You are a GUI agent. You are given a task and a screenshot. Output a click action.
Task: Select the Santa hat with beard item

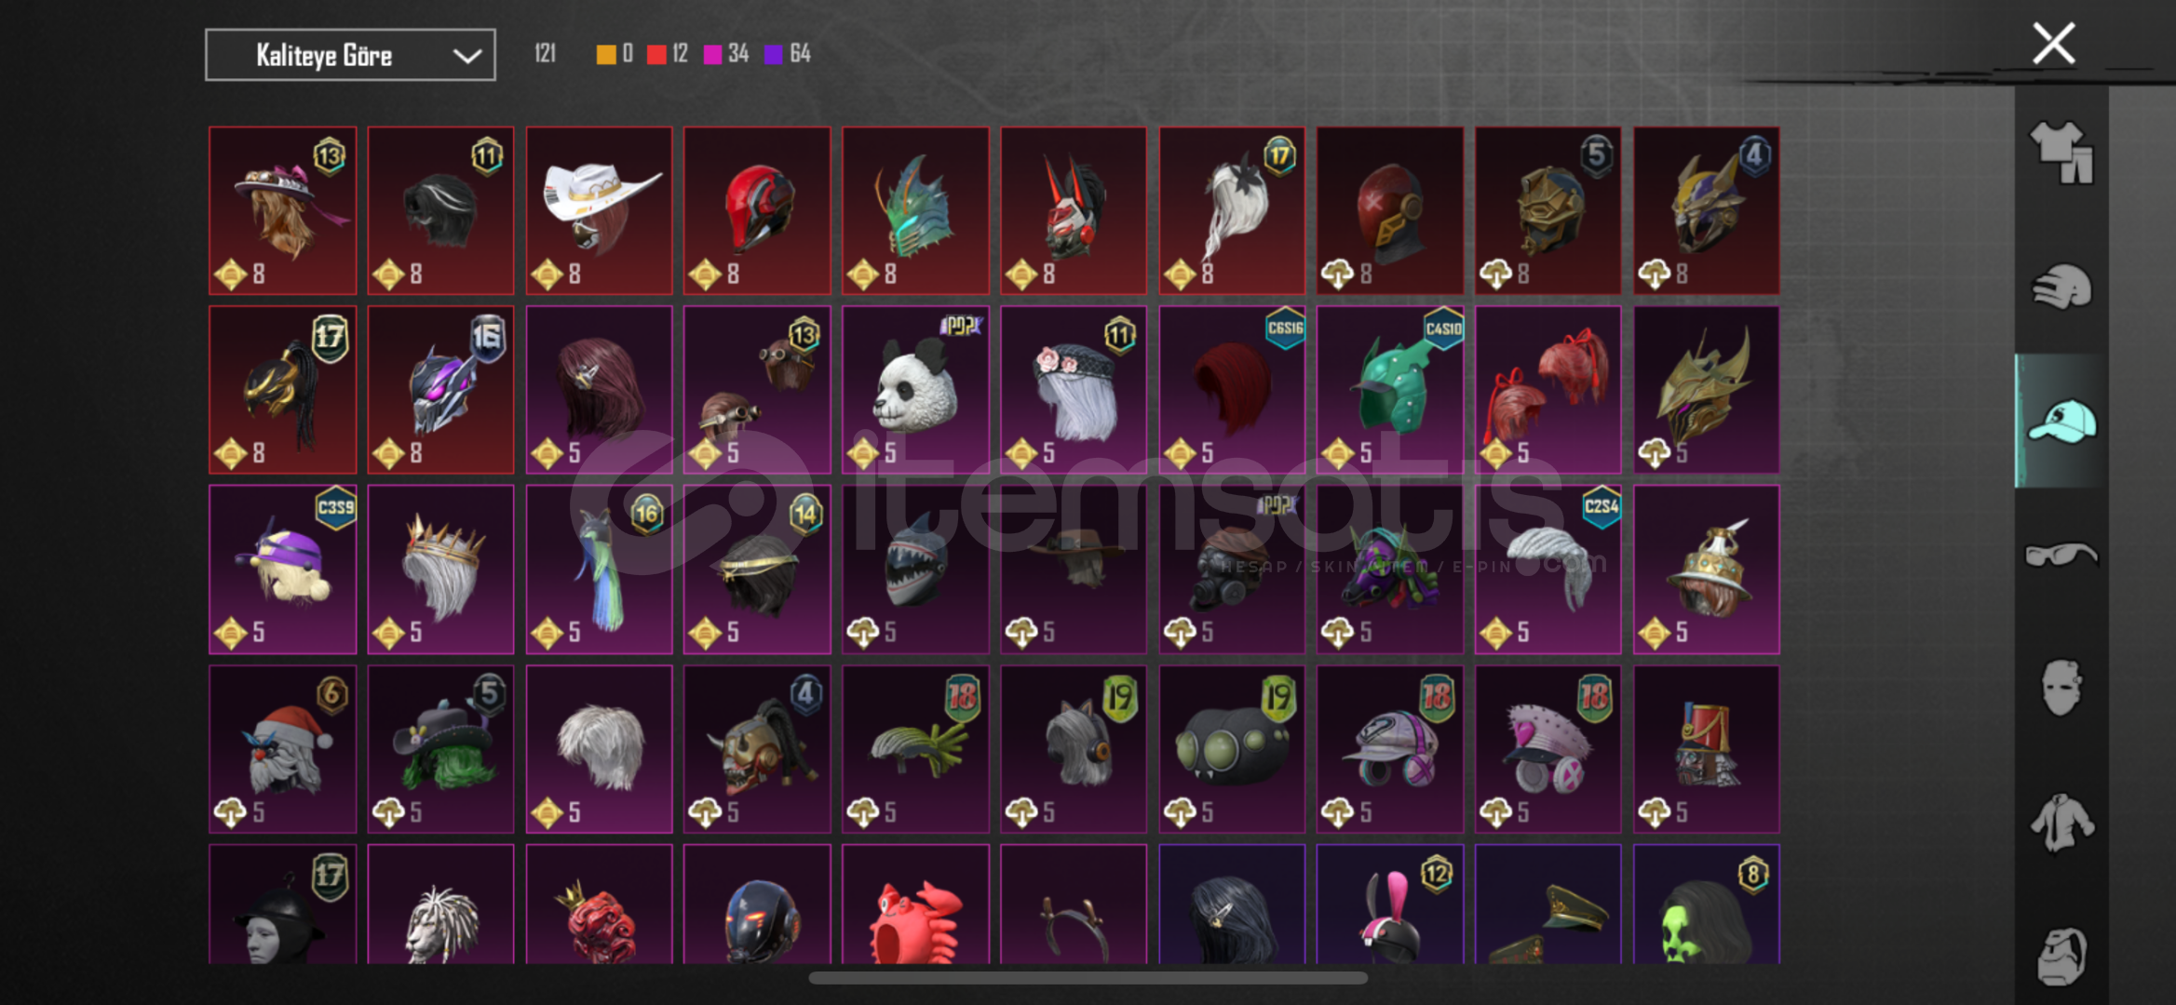282,749
